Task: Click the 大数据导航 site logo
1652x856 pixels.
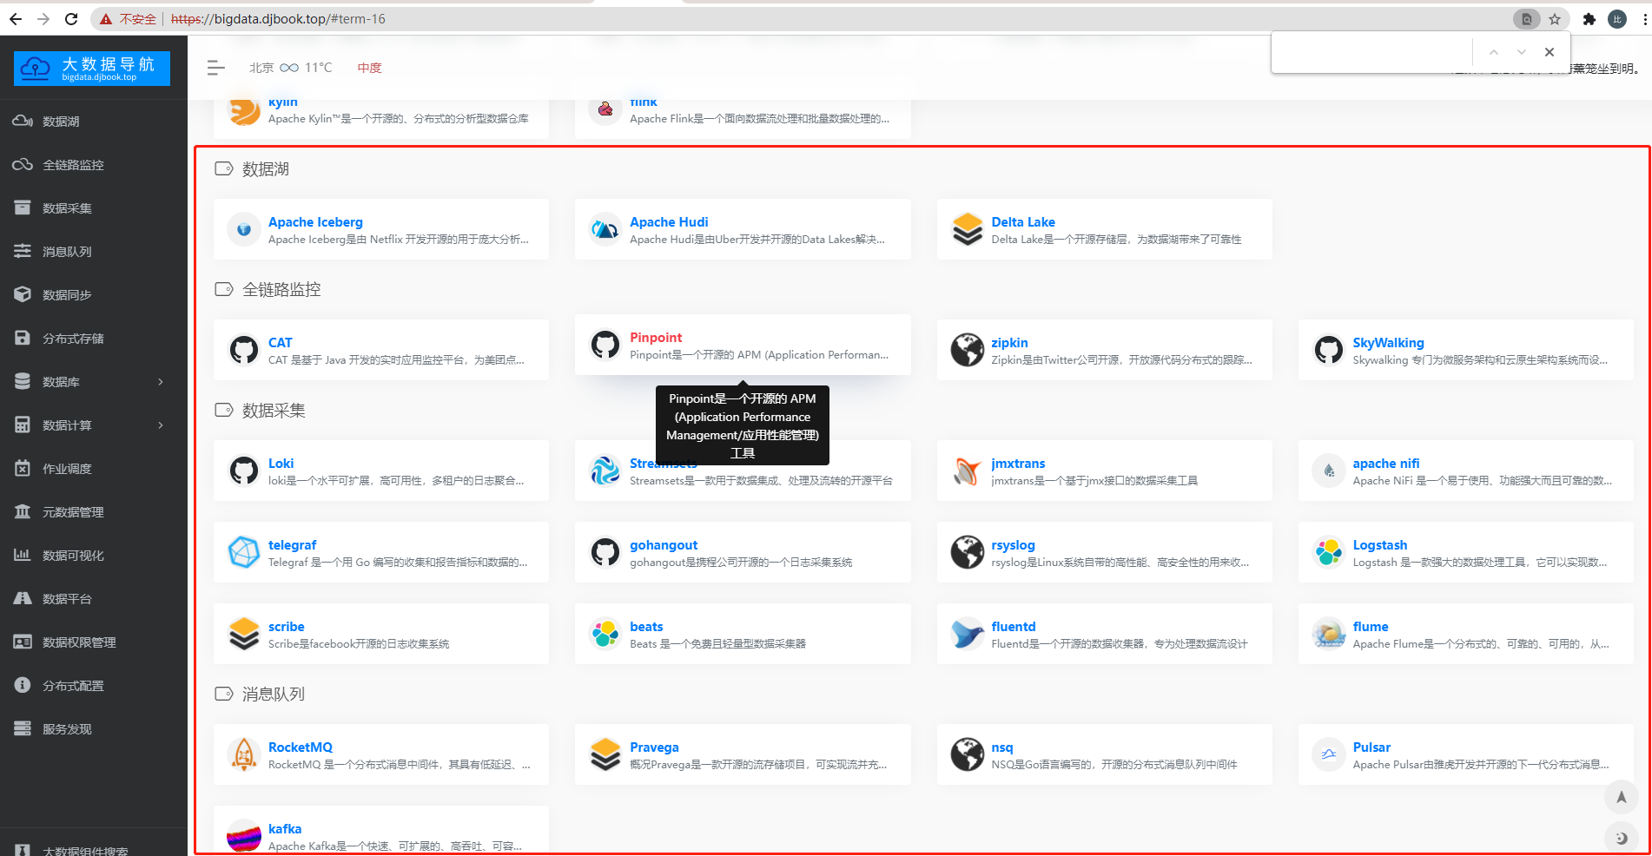Action: point(92,69)
